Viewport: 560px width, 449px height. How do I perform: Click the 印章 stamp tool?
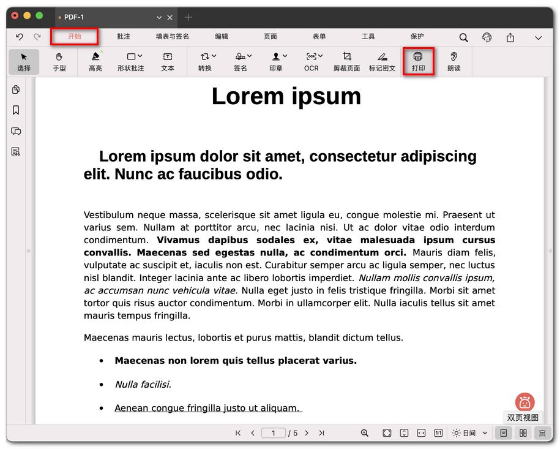275,62
